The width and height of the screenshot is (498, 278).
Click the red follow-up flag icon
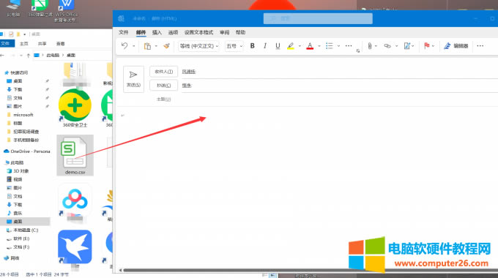click(x=426, y=46)
